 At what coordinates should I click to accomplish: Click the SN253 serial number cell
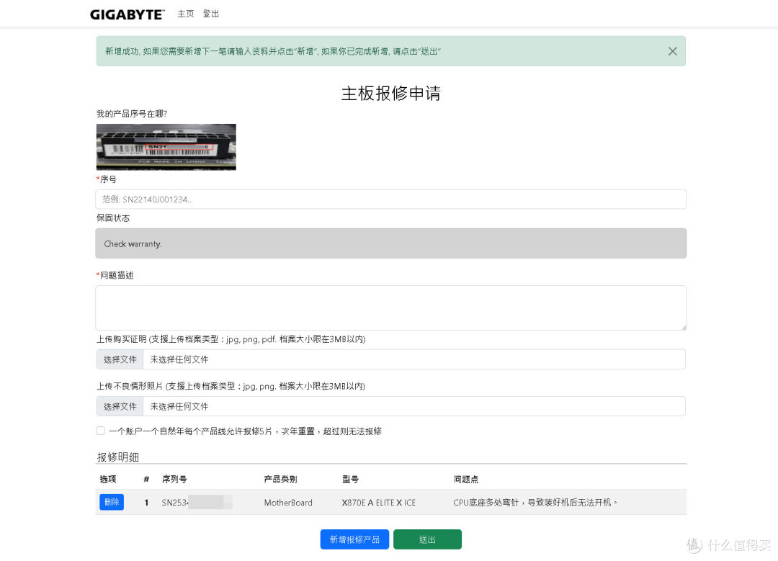[x=197, y=503]
